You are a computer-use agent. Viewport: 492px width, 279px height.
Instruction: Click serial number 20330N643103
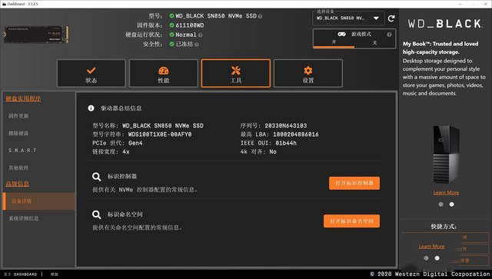click(286, 126)
